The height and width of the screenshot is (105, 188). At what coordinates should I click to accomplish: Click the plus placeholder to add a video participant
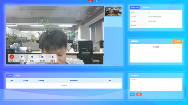pos(113,22)
